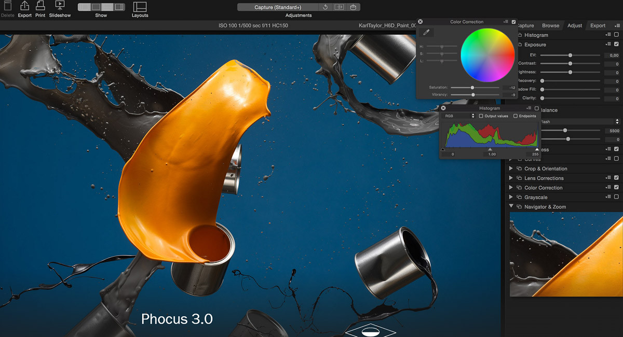Click the Saturation slider in Color Correction
This screenshot has width=623, height=337.
pos(475,88)
